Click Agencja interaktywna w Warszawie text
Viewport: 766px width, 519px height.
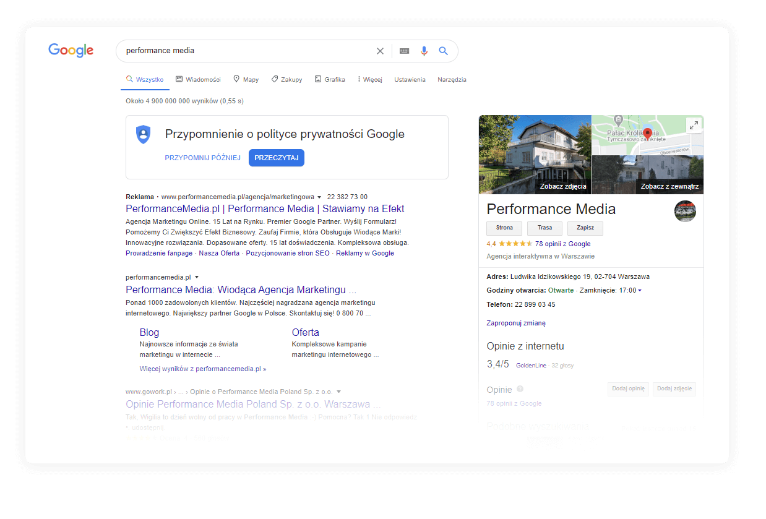[x=541, y=256]
